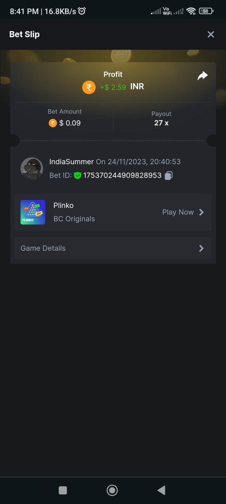Copy the Bet ID with the copy icon
Image resolution: width=226 pixels, height=504 pixels.
pyautogui.click(x=169, y=176)
